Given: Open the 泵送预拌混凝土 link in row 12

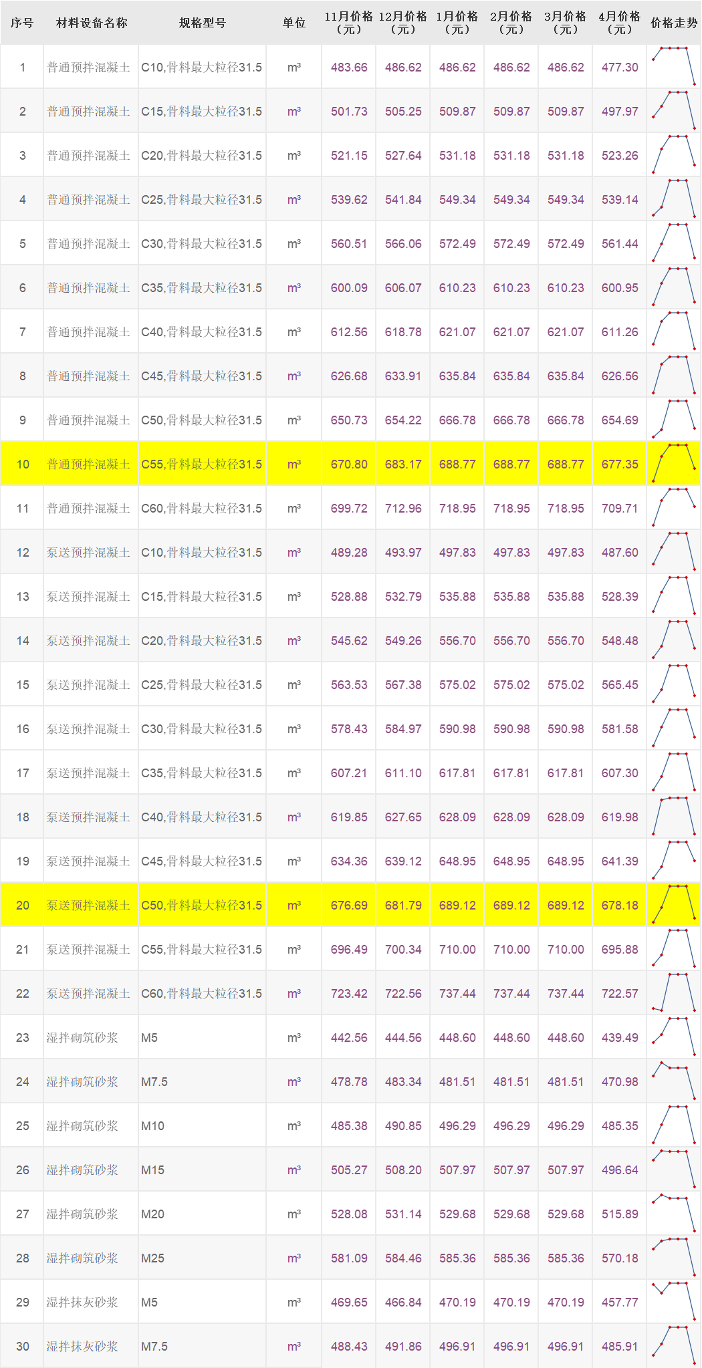Looking at the screenshot, I should click(88, 553).
